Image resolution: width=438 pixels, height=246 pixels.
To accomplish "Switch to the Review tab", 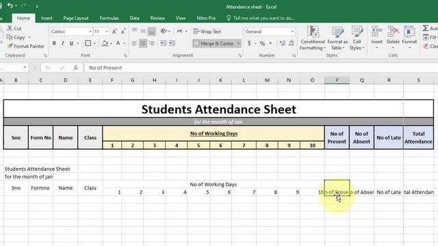I will point(157,18).
